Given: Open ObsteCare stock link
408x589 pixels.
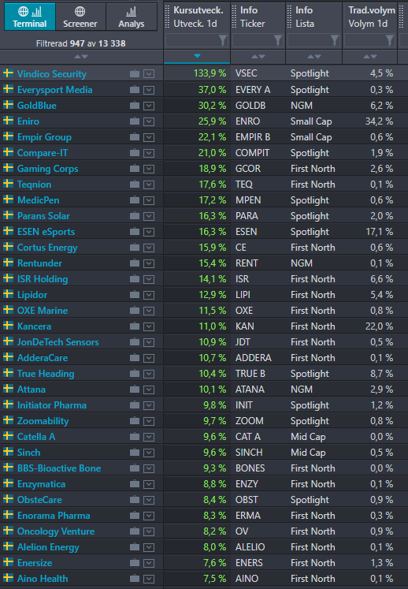Looking at the screenshot, I should click(x=39, y=500).
